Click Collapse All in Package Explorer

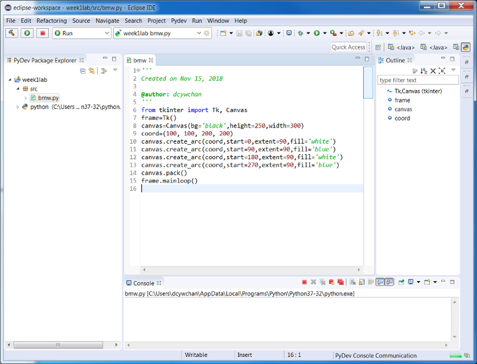point(83,71)
